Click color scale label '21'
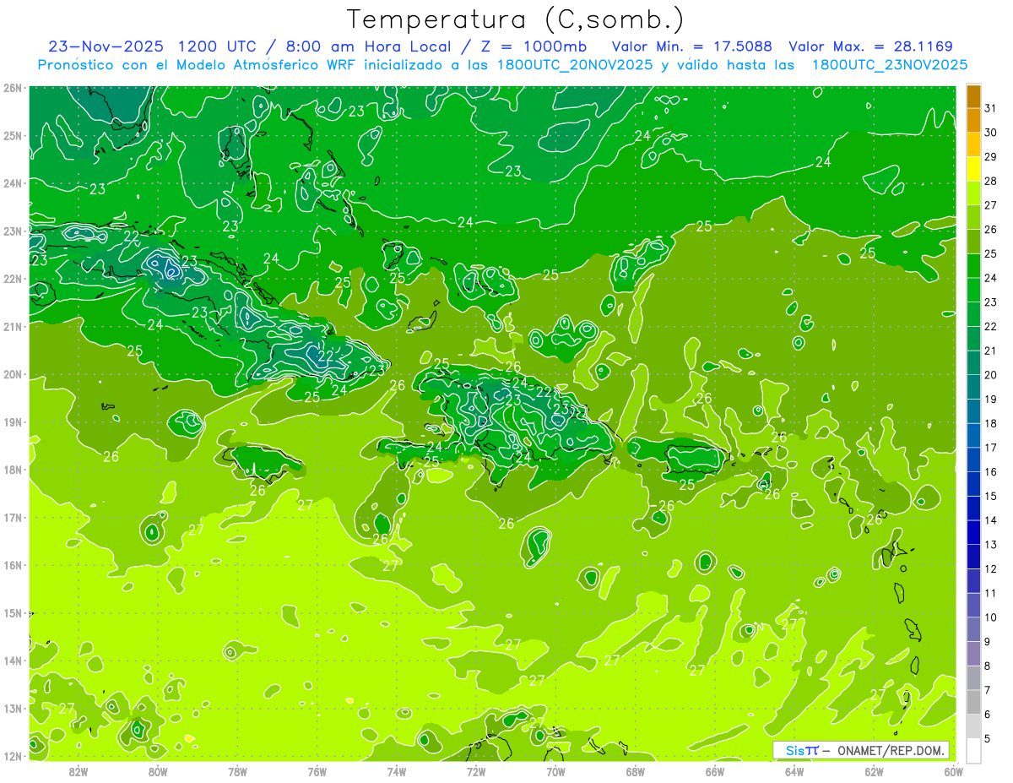 [x=991, y=351]
